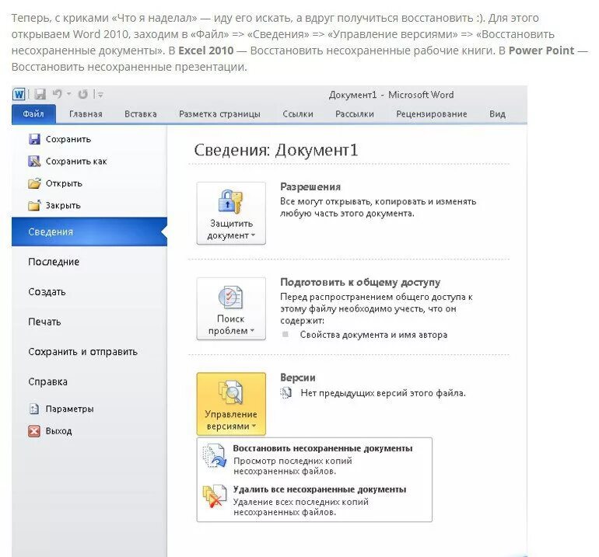This screenshot has height=557, width=599.
Task: Click the recover unsaved documents icon
Action: (x=214, y=455)
